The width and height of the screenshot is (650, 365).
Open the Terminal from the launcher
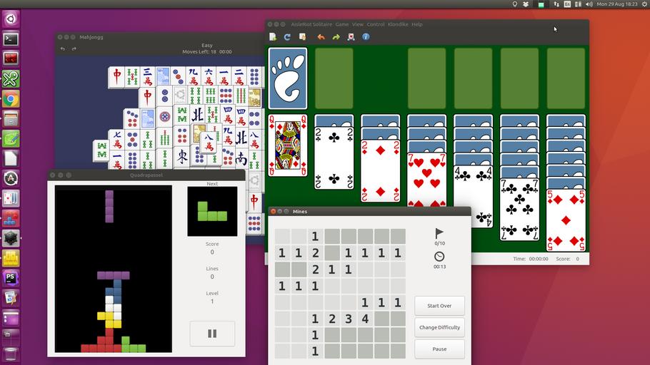click(10, 39)
